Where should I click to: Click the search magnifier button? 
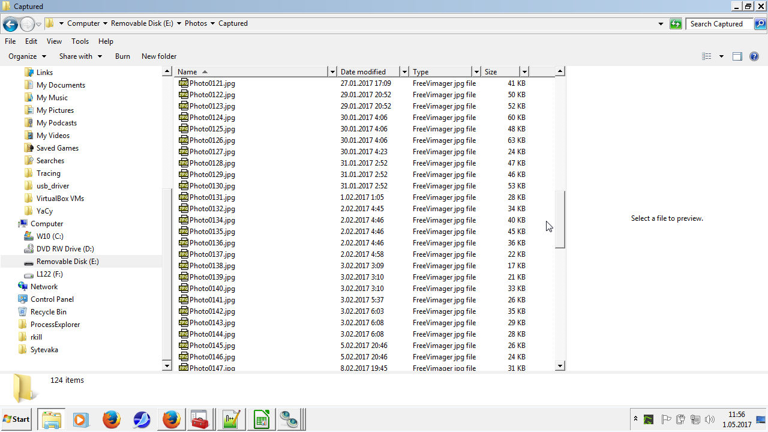pyautogui.click(x=760, y=24)
